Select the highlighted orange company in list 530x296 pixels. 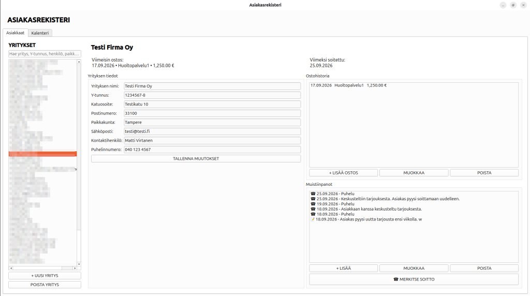[42, 154]
